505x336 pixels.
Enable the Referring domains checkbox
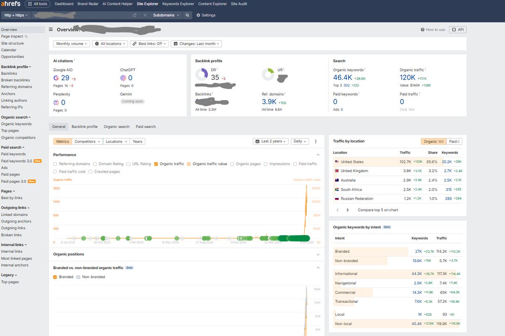click(x=55, y=164)
